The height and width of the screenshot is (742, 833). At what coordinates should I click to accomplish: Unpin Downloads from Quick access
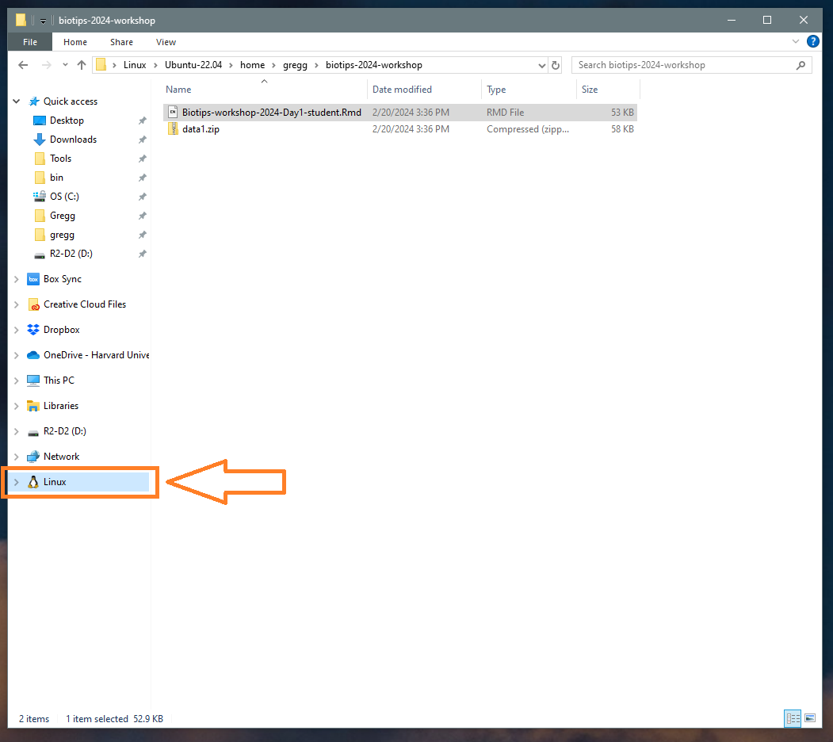[x=142, y=139]
